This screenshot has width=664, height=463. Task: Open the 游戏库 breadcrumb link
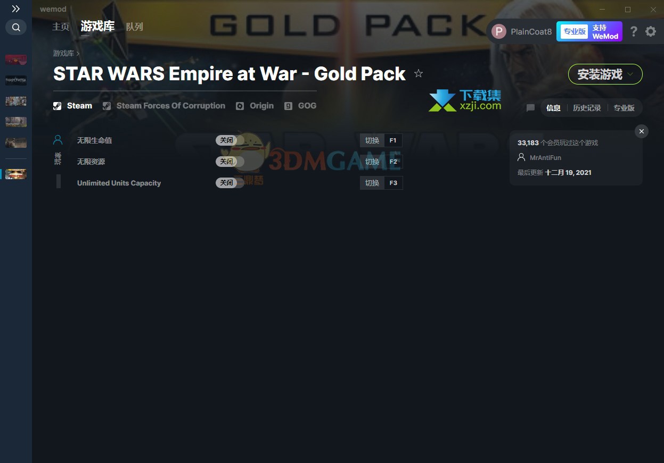click(63, 54)
